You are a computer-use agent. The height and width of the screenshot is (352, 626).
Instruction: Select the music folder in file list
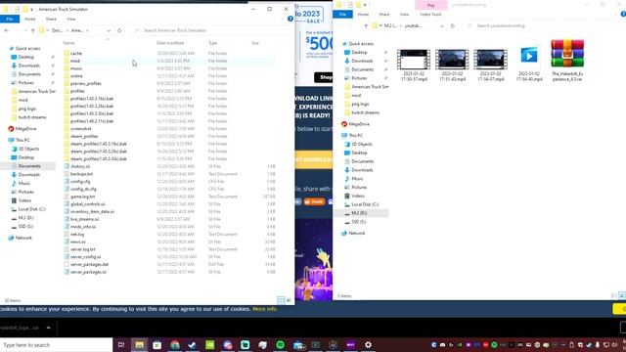point(76,68)
